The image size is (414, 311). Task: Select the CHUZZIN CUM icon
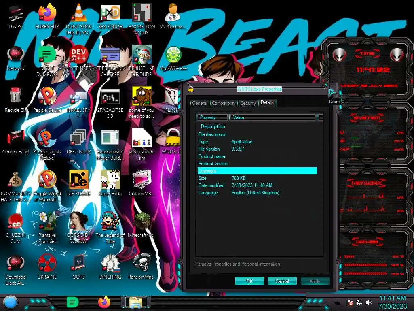pos(16,228)
